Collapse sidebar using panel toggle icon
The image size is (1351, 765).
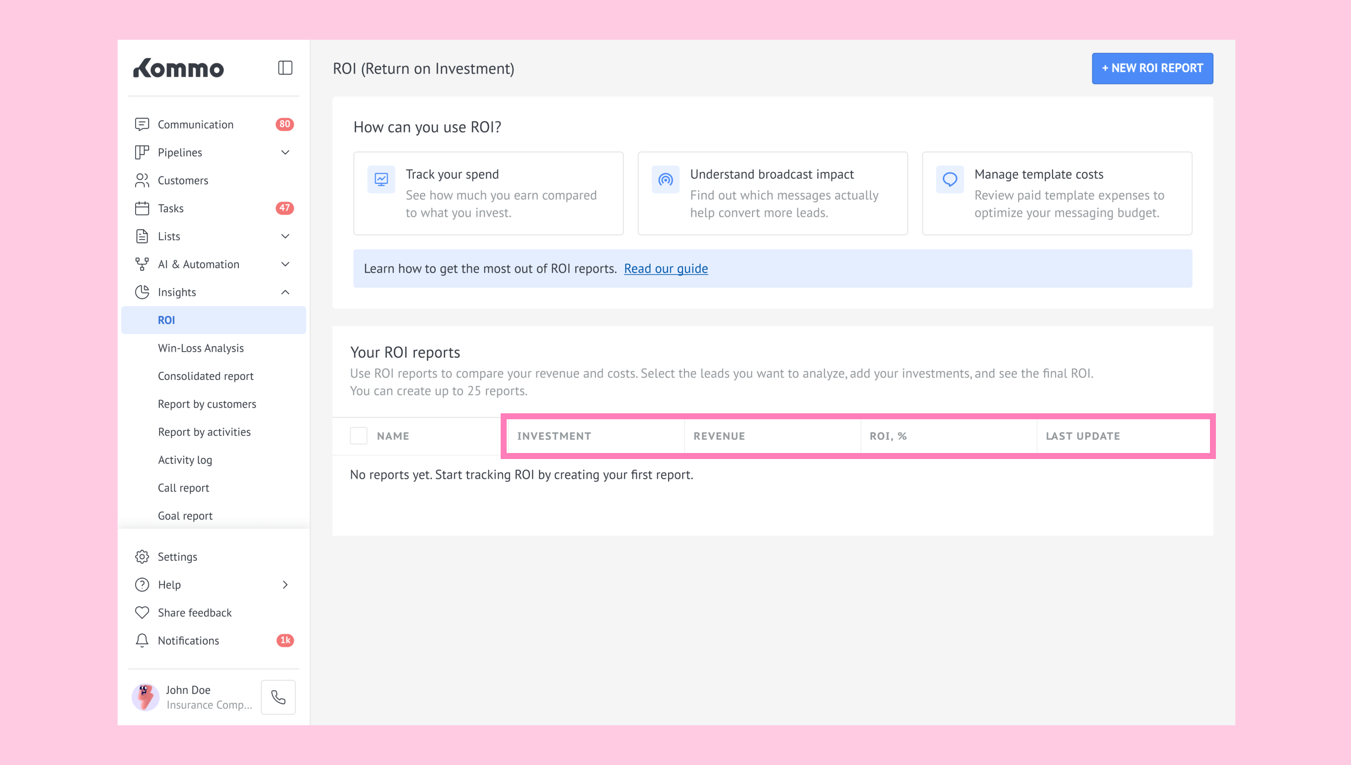coord(285,68)
